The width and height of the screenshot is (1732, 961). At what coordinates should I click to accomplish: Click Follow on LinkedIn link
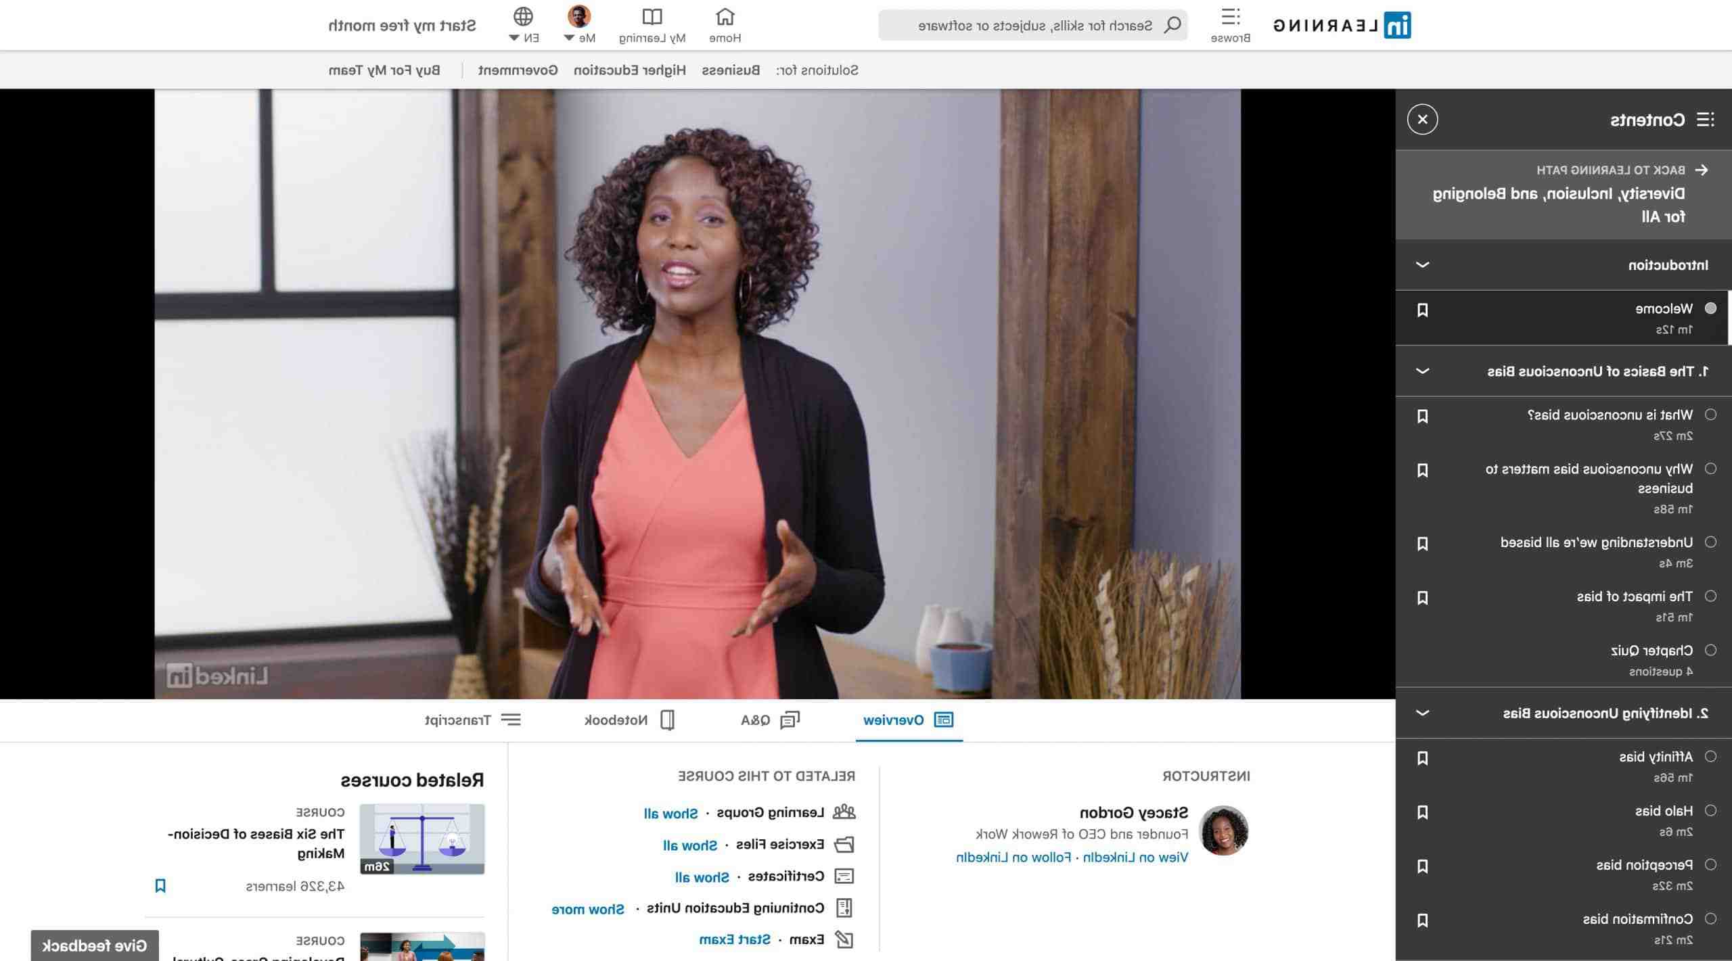click(1013, 858)
